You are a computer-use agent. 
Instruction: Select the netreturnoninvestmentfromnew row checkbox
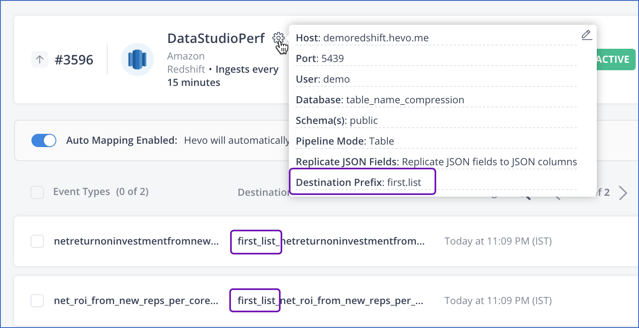click(37, 241)
